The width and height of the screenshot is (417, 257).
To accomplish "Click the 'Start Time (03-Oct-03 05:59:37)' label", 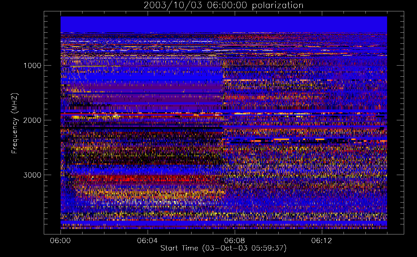I will pos(223,248).
